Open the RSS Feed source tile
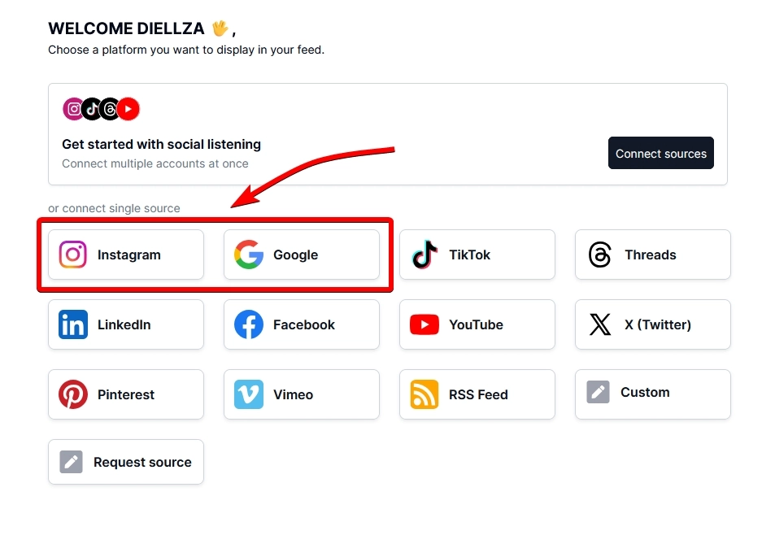The height and width of the screenshot is (557, 775). click(x=477, y=394)
